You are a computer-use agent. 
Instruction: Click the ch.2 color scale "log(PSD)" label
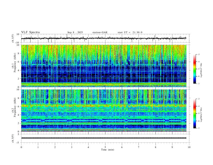(201, 115)
